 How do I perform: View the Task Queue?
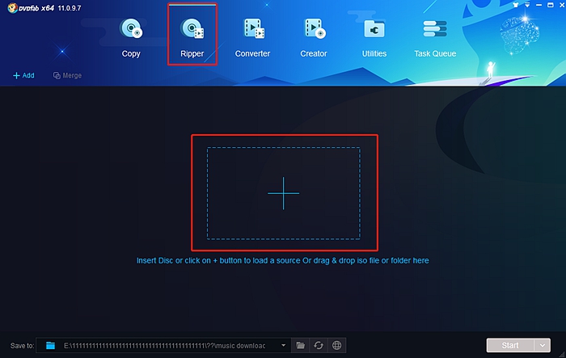coord(435,37)
